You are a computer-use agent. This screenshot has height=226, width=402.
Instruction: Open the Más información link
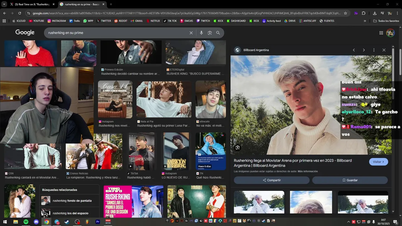point(307,171)
